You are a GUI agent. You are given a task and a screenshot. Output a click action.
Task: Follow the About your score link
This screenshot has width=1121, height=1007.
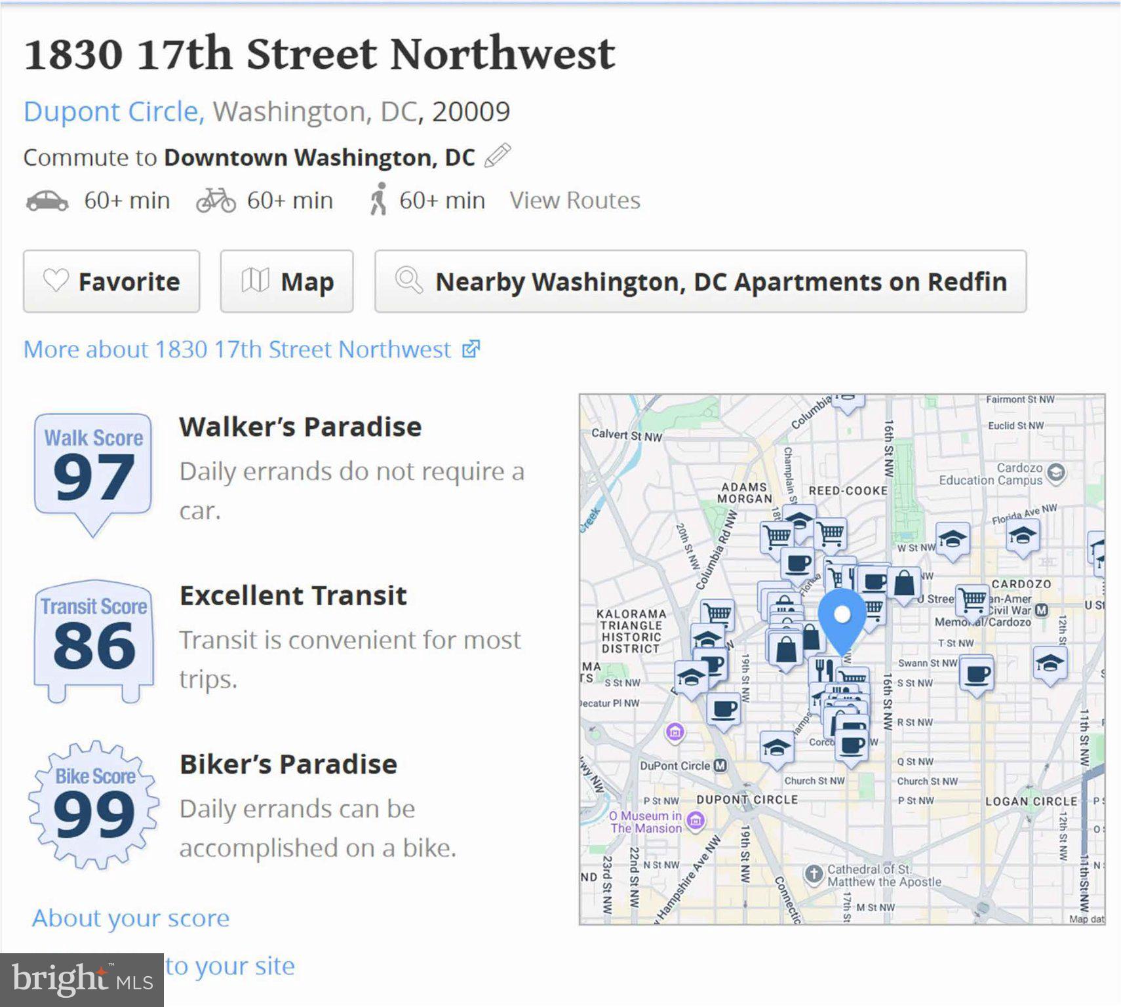click(x=130, y=918)
